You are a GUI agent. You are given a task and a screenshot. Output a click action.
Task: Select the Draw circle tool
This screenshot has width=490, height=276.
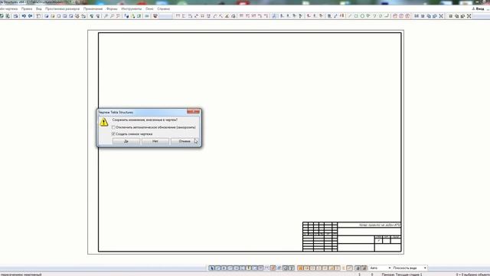[362, 16]
